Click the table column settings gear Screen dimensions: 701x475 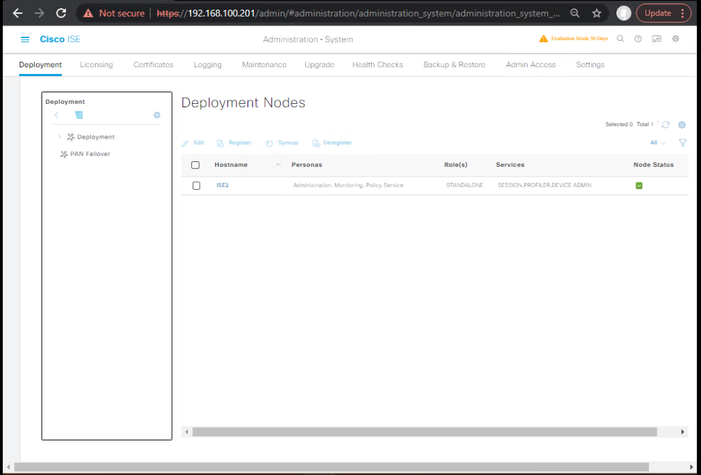[682, 125]
